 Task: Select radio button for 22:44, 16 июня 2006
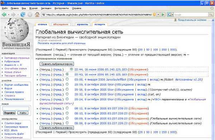click(x=71, y=69)
